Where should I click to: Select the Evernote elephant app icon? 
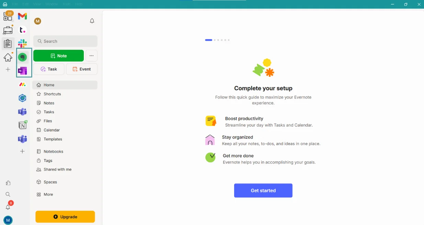click(x=23, y=57)
